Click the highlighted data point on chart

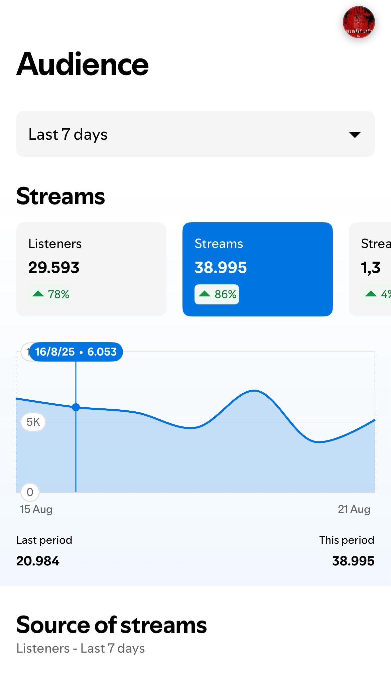[76, 407]
